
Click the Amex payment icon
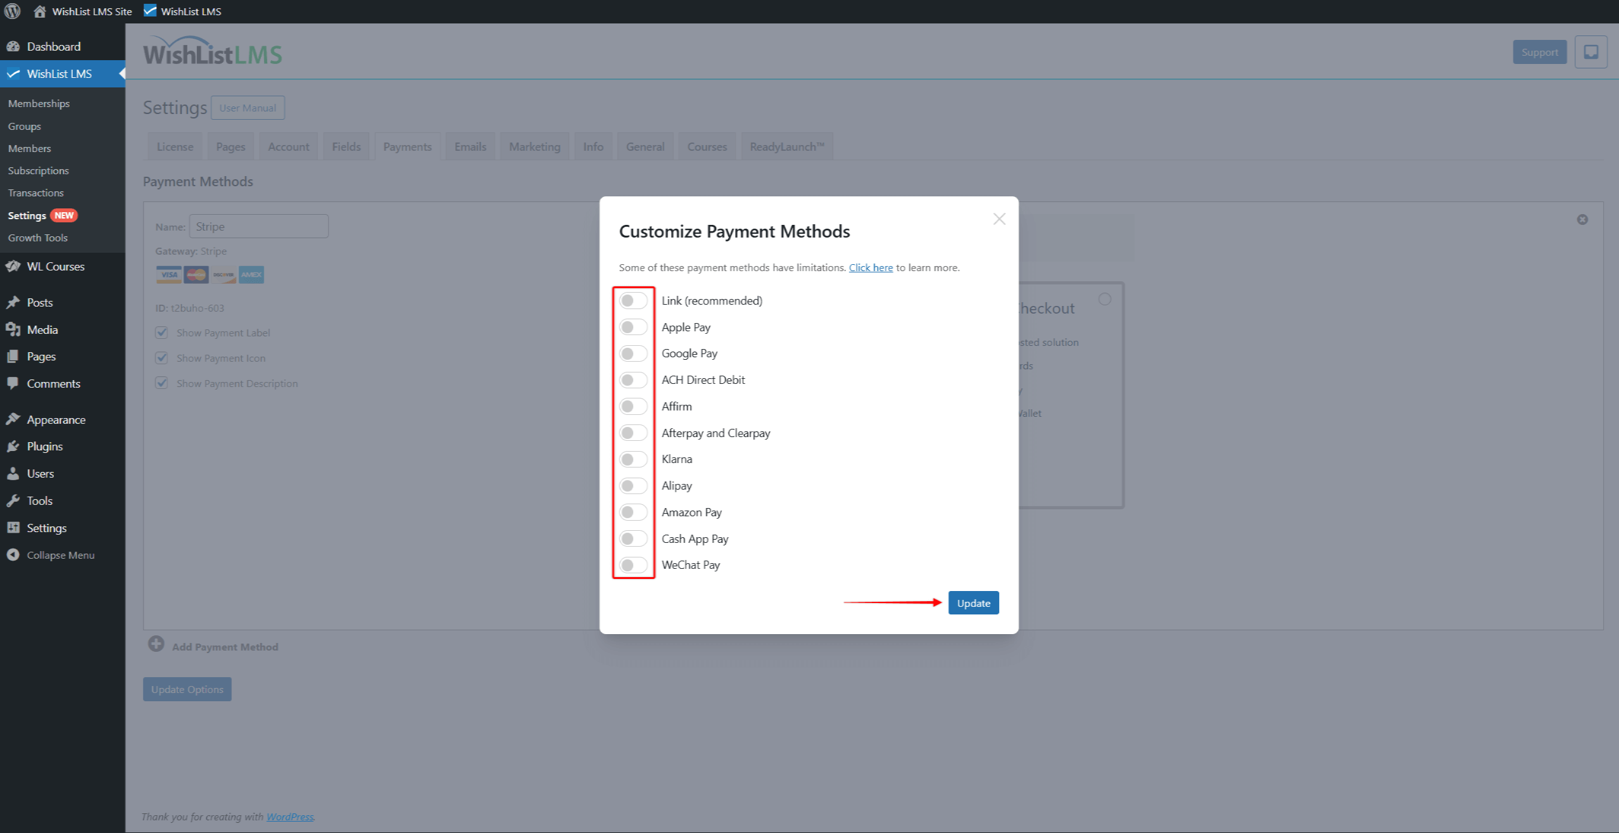tap(251, 274)
